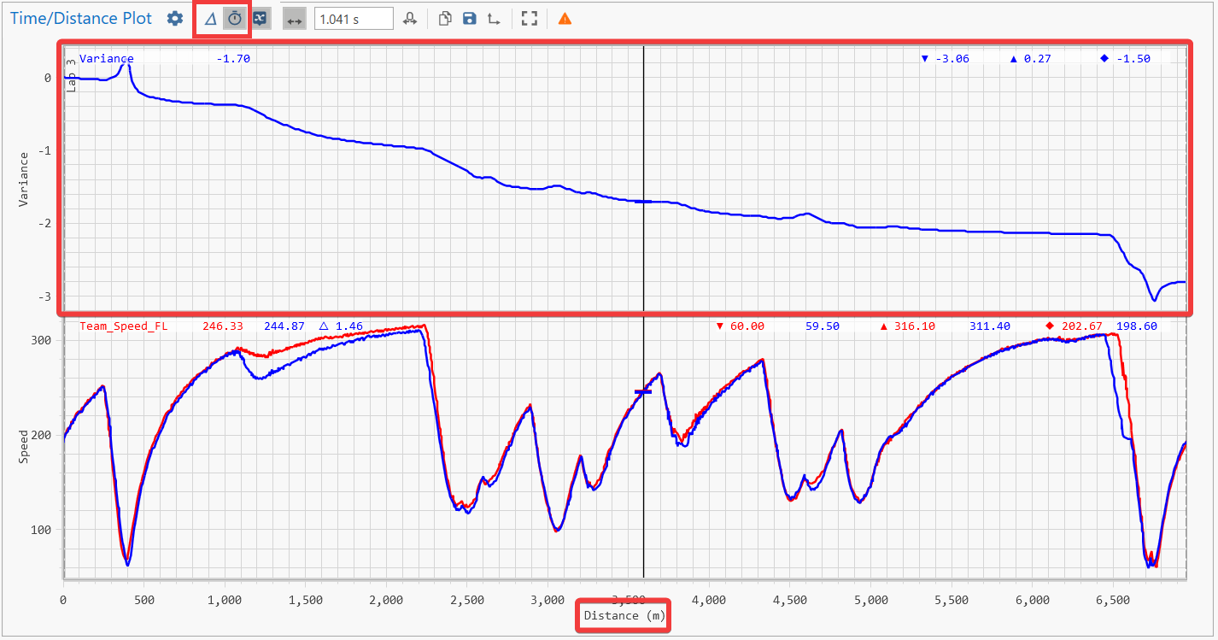This screenshot has height=640, width=1218.
Task: Click the Distance (m) axis label
Action: point(624,615)
